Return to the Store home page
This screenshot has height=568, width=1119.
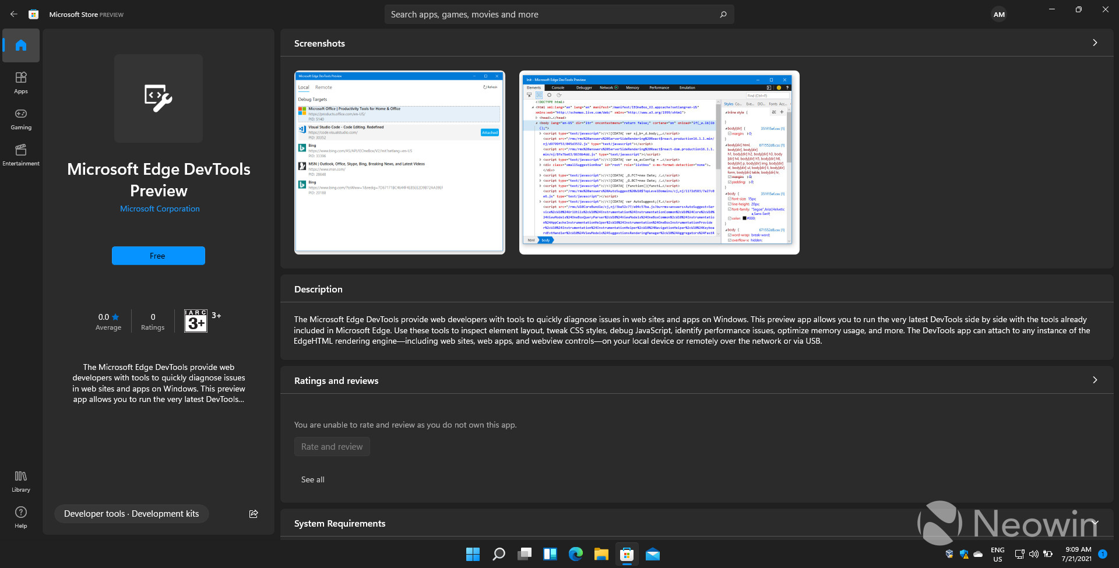click(20, 45)
